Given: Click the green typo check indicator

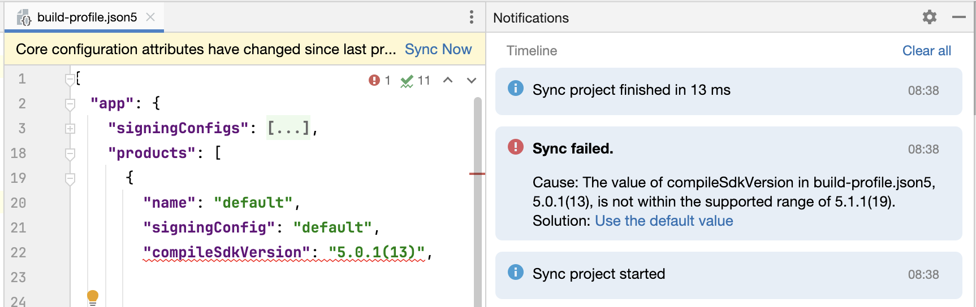Looking at the screenshot, I should click(x=415, y=80).
